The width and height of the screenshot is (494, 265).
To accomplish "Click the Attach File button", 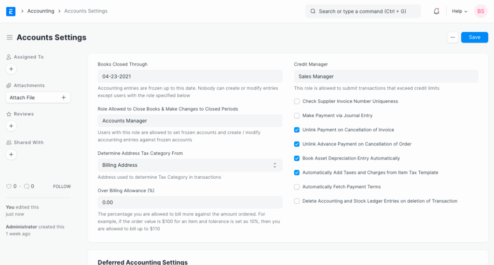I will point(38,97).
